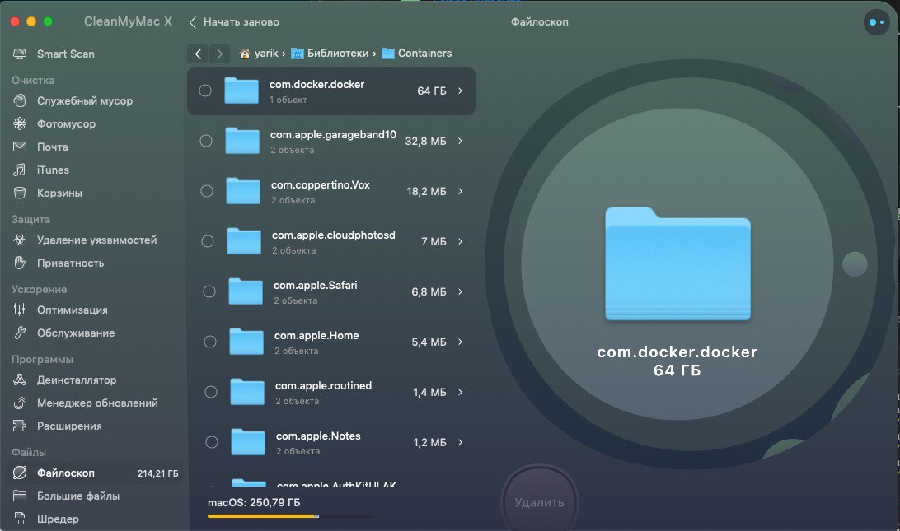
Task: Open Smart Scan monitor icon
Action: tap(20, 54)
